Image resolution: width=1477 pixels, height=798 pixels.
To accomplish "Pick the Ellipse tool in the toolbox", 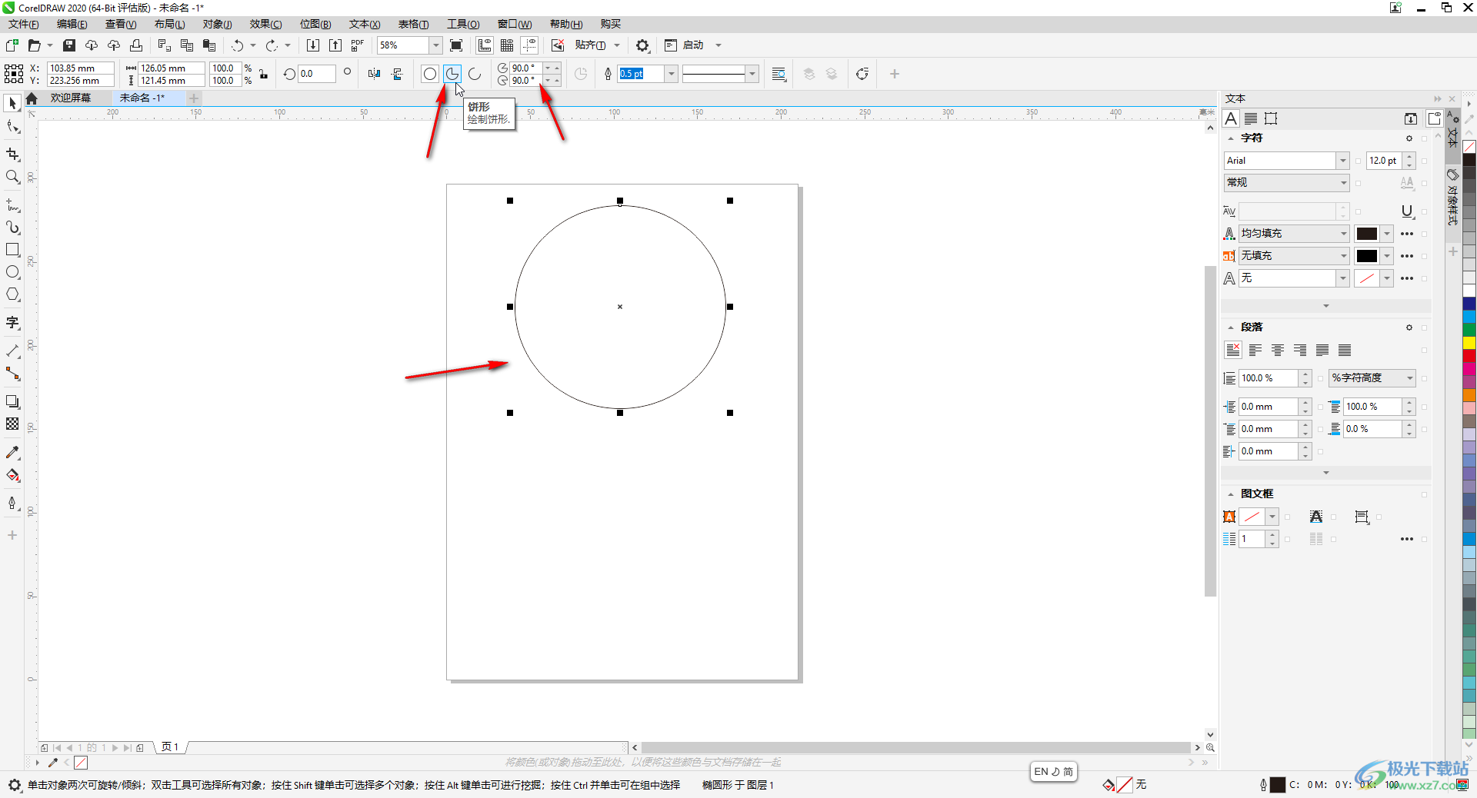I will click(x=12, y=272).
